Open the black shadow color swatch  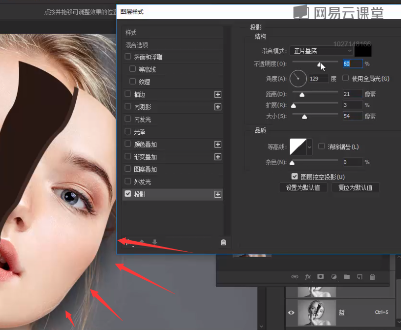click(x=363, y=51)
